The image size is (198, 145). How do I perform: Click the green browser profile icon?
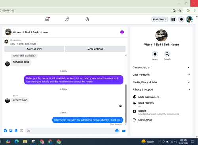[188, 11]
